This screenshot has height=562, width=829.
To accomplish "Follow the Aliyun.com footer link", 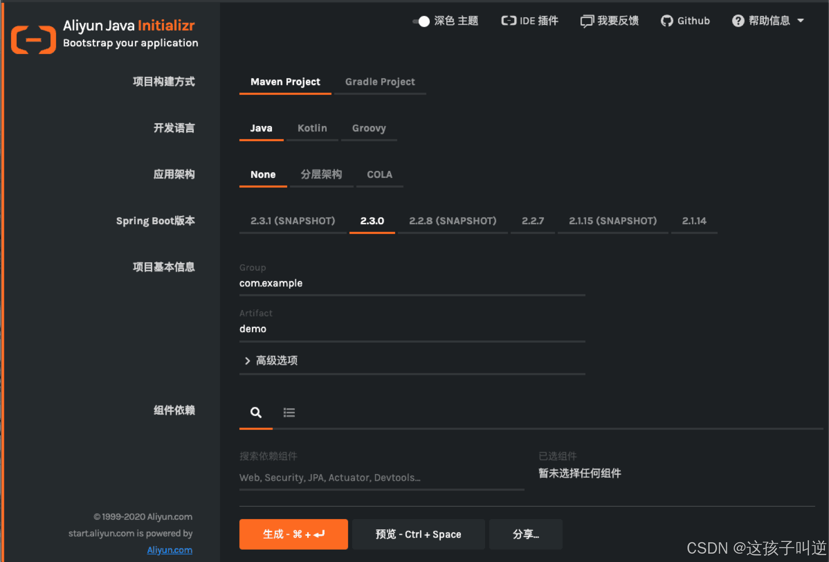I will [170, 550].
